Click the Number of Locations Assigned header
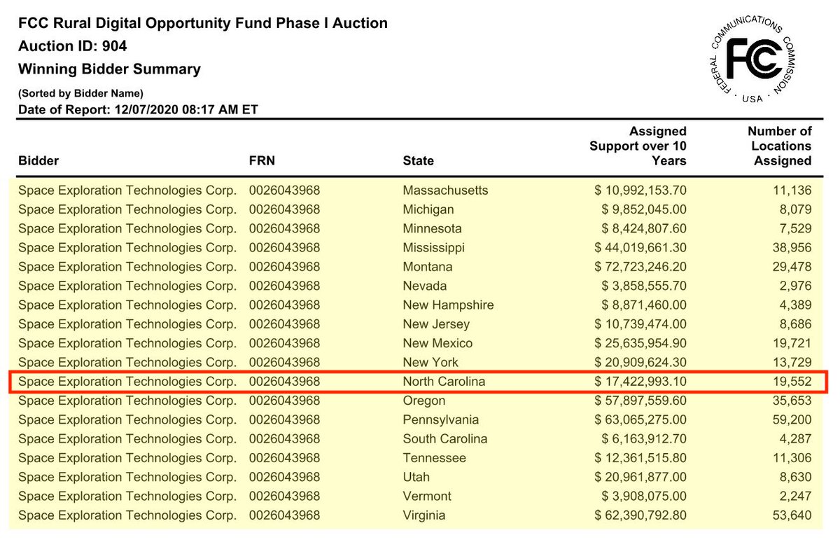 click(x=779, y=146)
